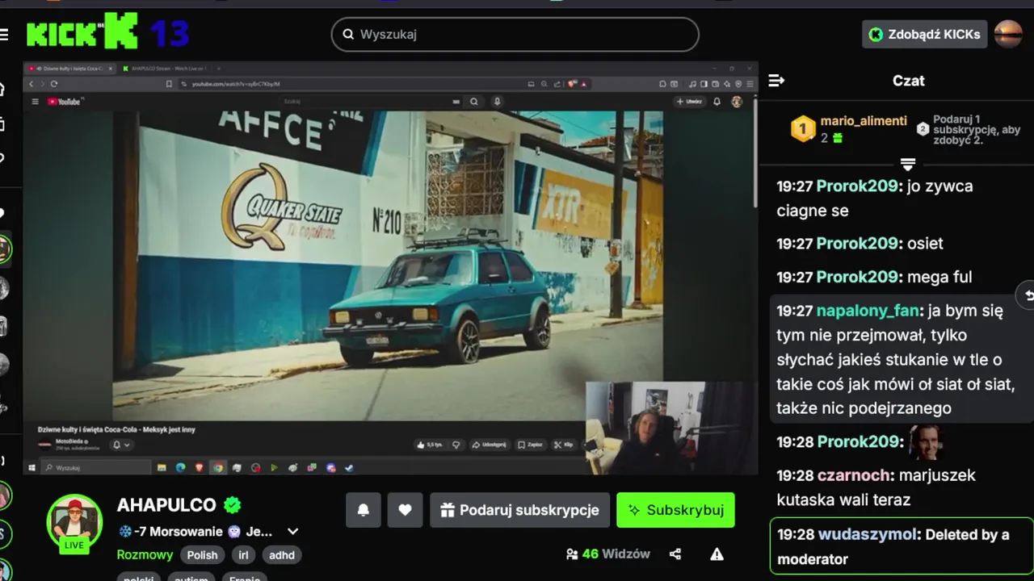
Task: Click the magnifier icon in search bar
Action: [348, 35]
